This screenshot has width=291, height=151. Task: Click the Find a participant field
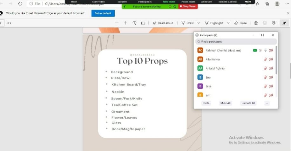(x=236, y=42)
